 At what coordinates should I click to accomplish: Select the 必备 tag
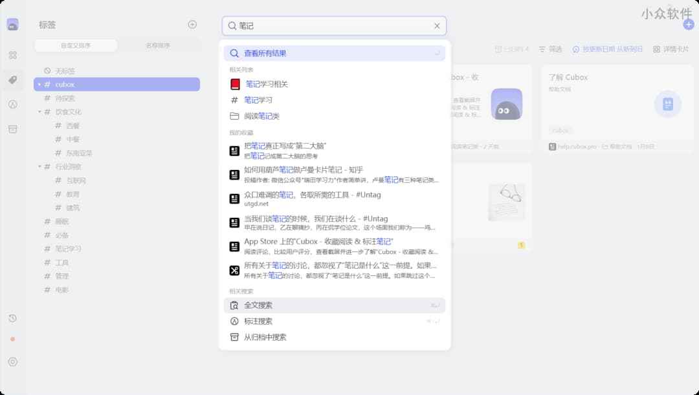click(116, 235)
